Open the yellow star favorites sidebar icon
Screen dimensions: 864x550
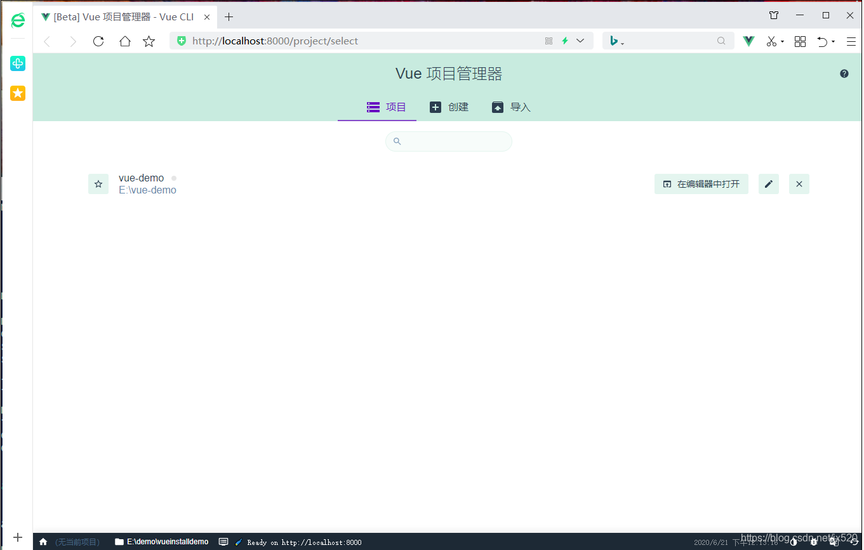coord(18,93)
